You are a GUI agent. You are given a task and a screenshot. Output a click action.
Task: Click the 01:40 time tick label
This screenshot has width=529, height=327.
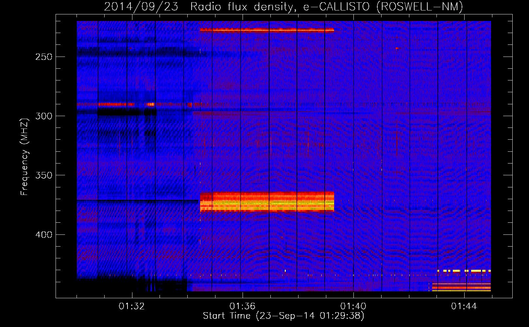[x=353, y=306]
